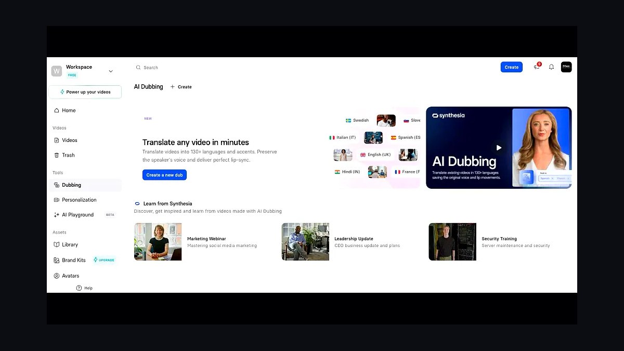
Task: Open Home in the sidebar
Action: click(85, 110)
